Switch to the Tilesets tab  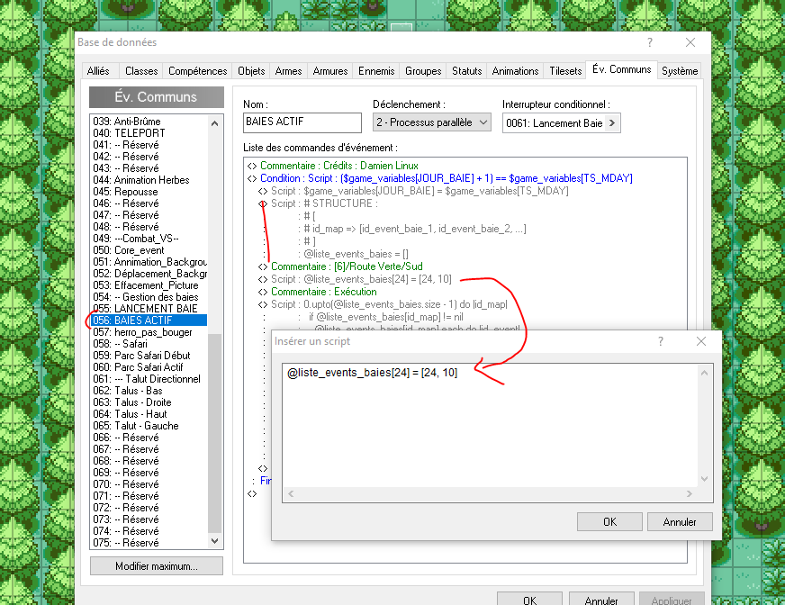pyautogui.click(x=565, y=71)
